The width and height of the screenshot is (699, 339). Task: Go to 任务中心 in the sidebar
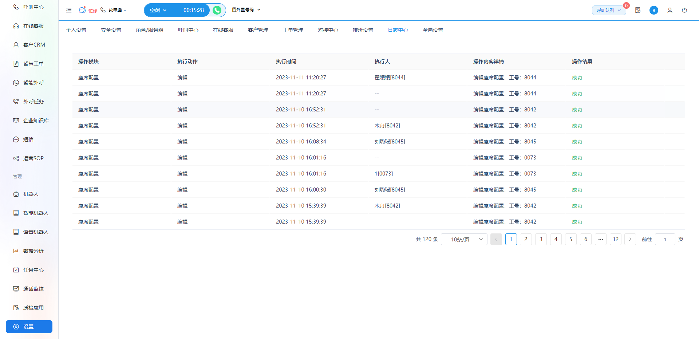coord(29,270)
